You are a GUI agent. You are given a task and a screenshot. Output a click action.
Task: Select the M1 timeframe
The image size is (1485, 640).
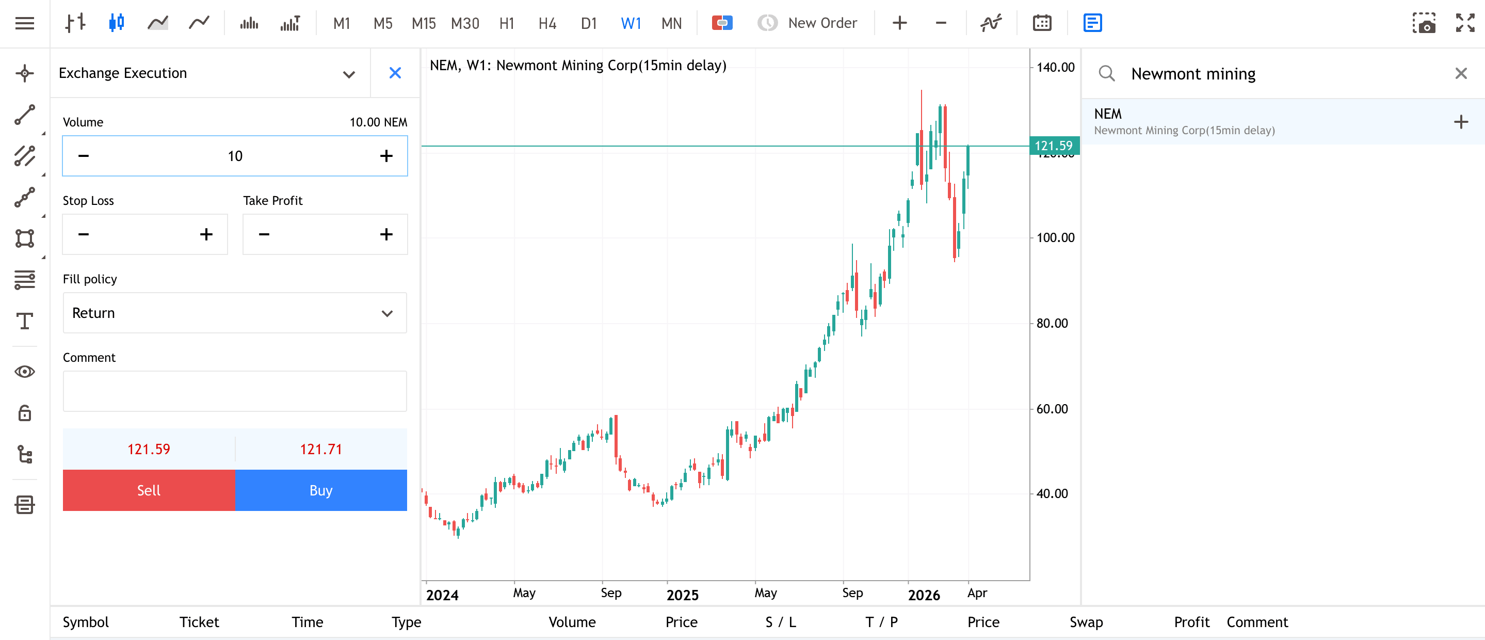click(342, 23)
